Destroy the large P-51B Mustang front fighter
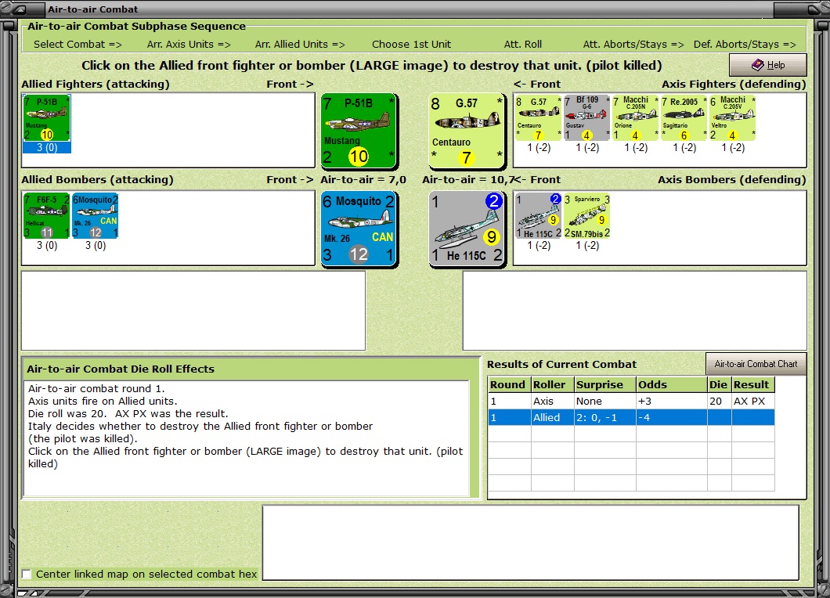The height and width of the screenshot is (598, 830). click(359, 131)
